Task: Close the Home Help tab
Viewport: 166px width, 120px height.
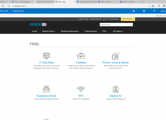Action: 74,2
